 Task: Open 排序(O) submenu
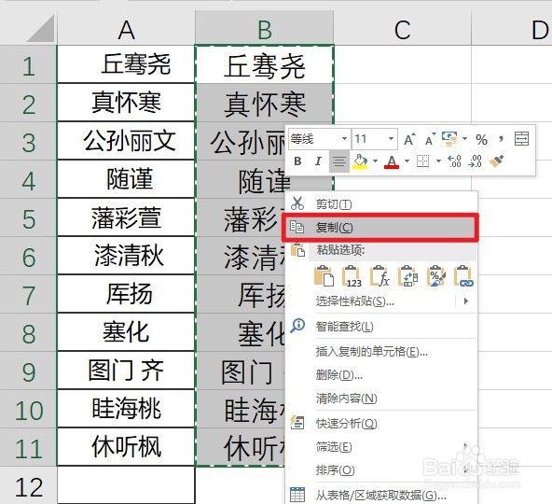click(x=381, y=470)
